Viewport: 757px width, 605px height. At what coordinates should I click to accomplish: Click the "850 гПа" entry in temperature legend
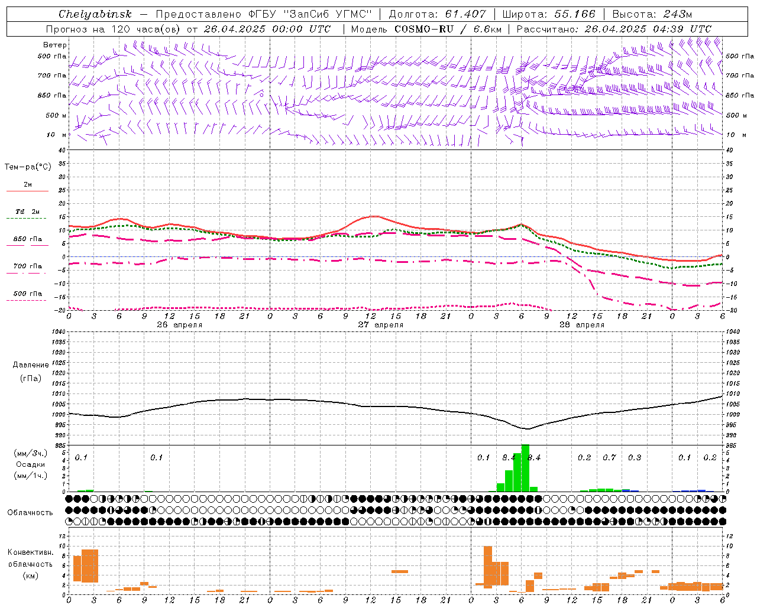28,239
